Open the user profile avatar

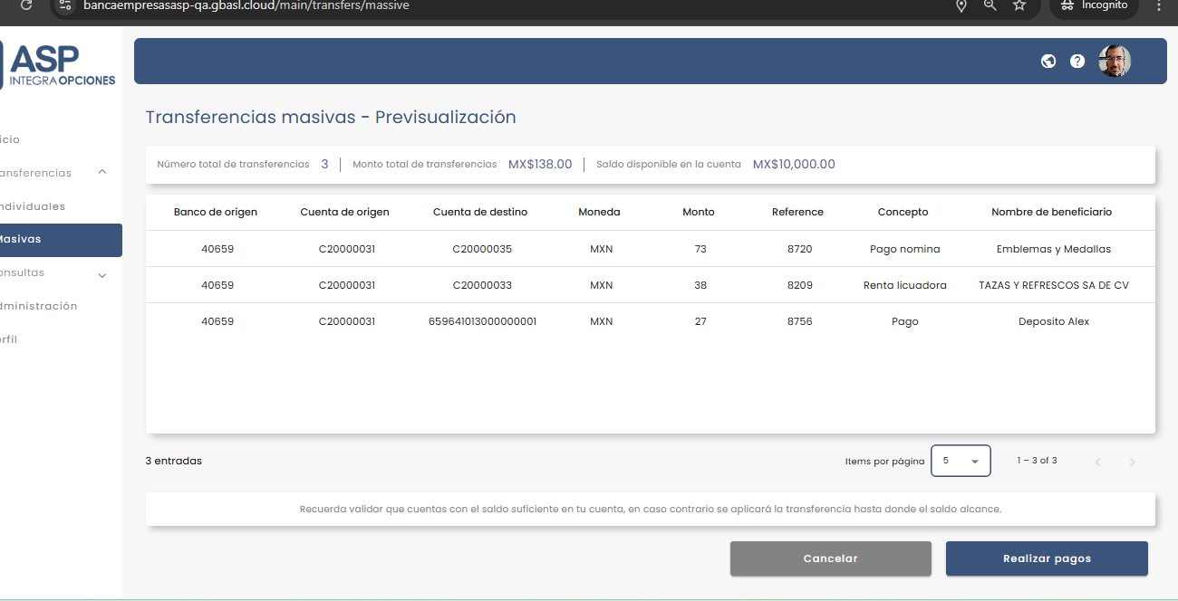pyautogui.click(x=1115, y=62)
